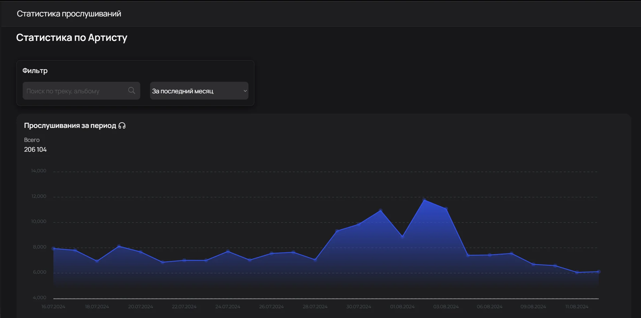The height and width of the screenshot is (318, 641).
Task: Select the data point above 20.07.2024
Action: pyautogui.click(x=141, y=252)
